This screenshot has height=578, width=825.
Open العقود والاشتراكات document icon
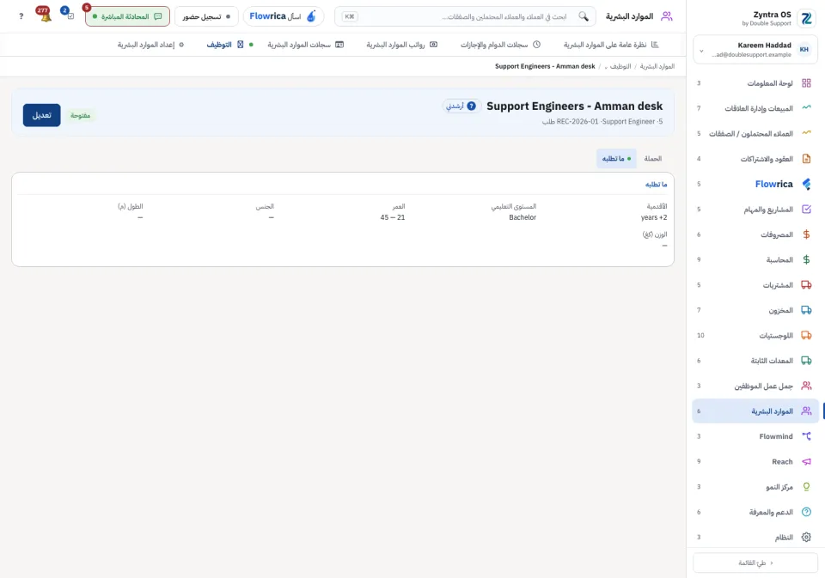tap(806, 159)
